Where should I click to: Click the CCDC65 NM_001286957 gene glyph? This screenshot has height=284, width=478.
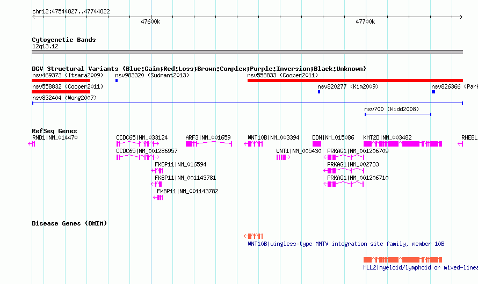click(x=137, y=157)
